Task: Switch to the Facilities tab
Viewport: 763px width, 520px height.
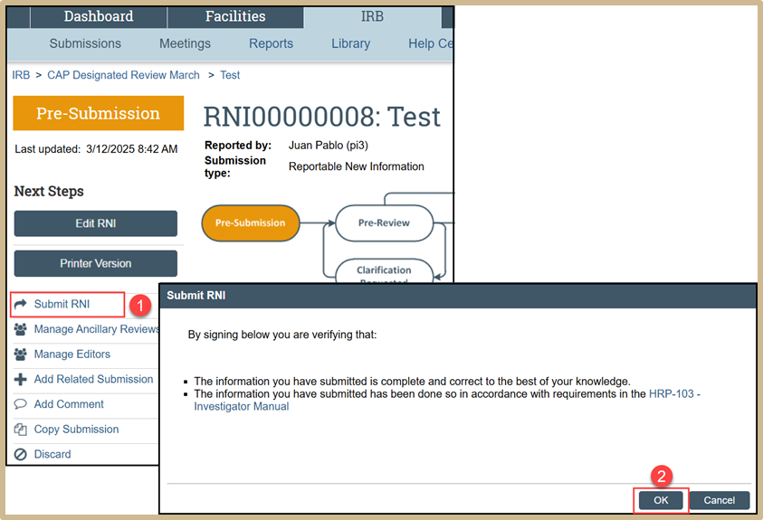Action: pos(235,16)
